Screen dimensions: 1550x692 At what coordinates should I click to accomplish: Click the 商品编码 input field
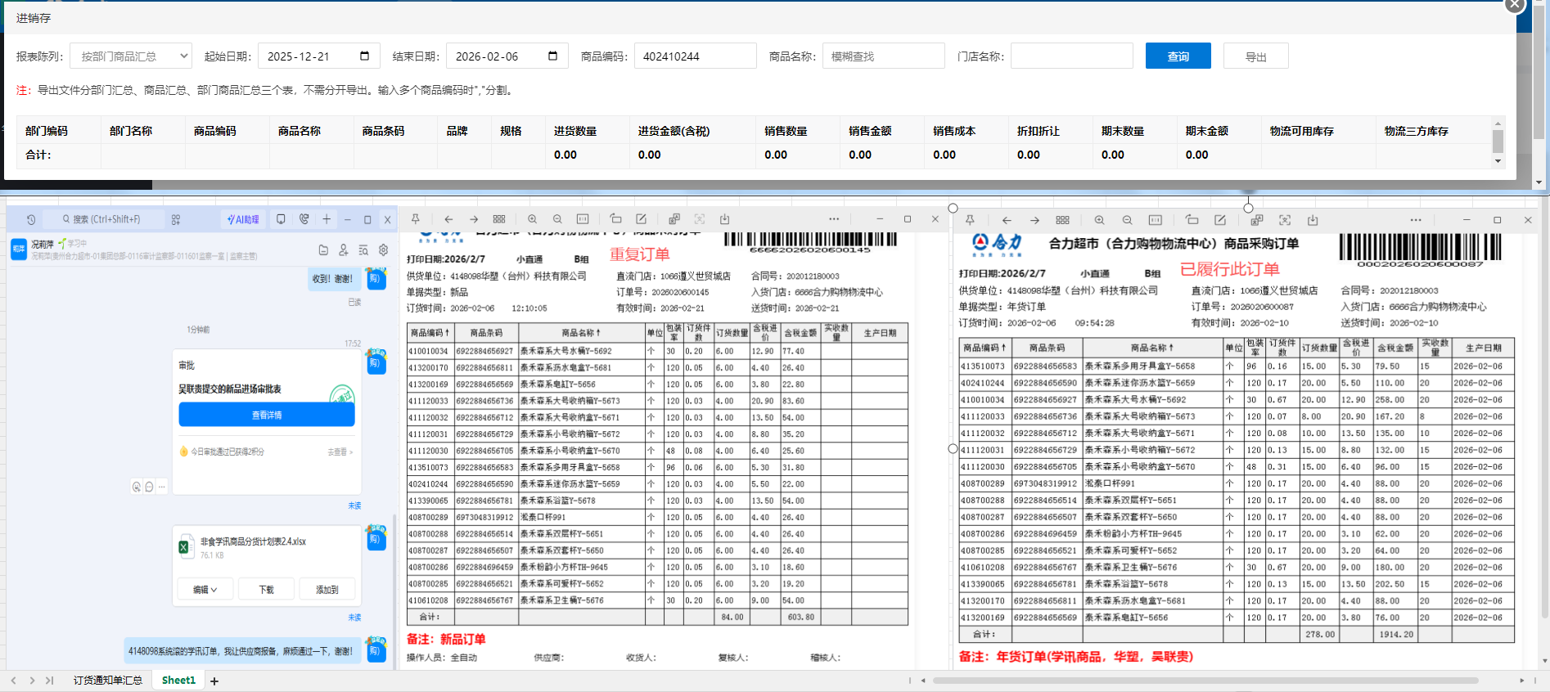pyautogui.click(x=694, y=56)
